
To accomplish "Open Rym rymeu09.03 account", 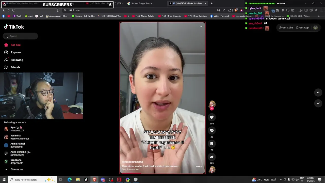I will [x=17, y=129].
